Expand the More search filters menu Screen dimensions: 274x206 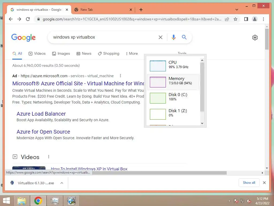click(x=132, y=53)
